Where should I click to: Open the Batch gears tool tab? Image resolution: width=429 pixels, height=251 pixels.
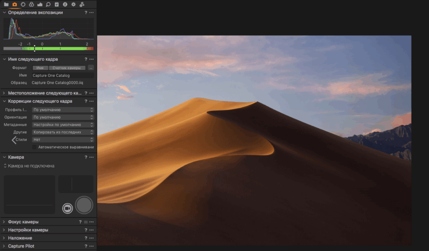pyautogui.click(x=82, y=4)
